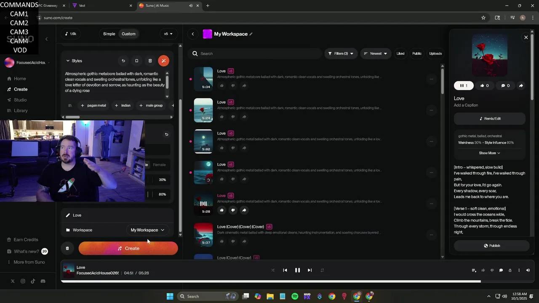
Task: Open Library in sidebar
Action: tap(21, 111)
